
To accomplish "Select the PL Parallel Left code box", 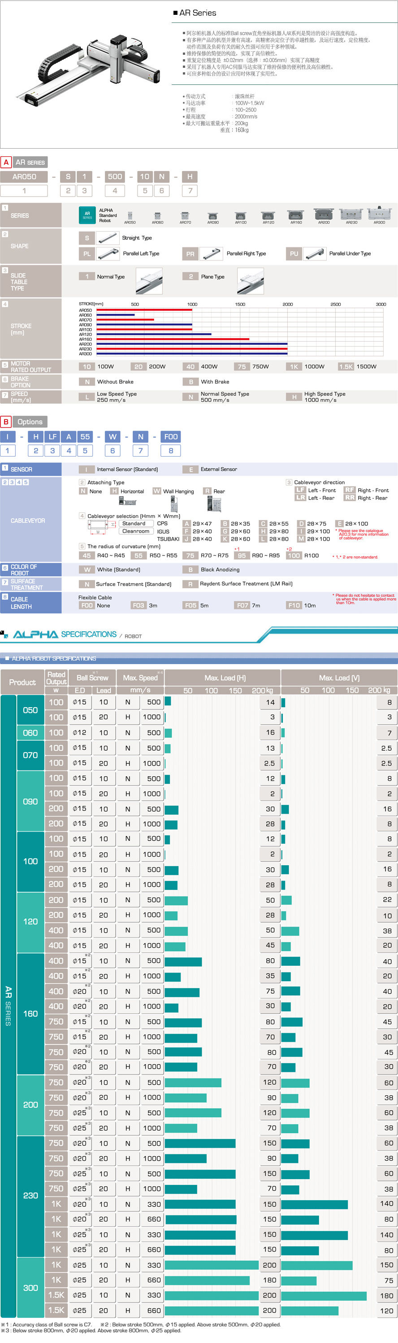I will coord(87,253).
